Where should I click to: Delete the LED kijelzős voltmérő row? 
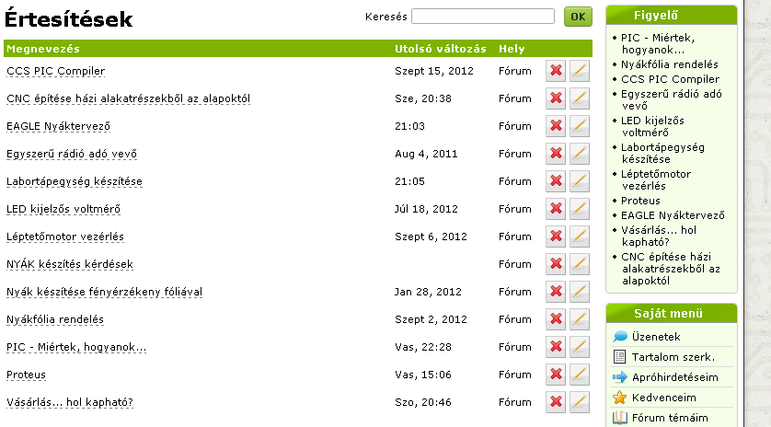click(x=556, y=209)
